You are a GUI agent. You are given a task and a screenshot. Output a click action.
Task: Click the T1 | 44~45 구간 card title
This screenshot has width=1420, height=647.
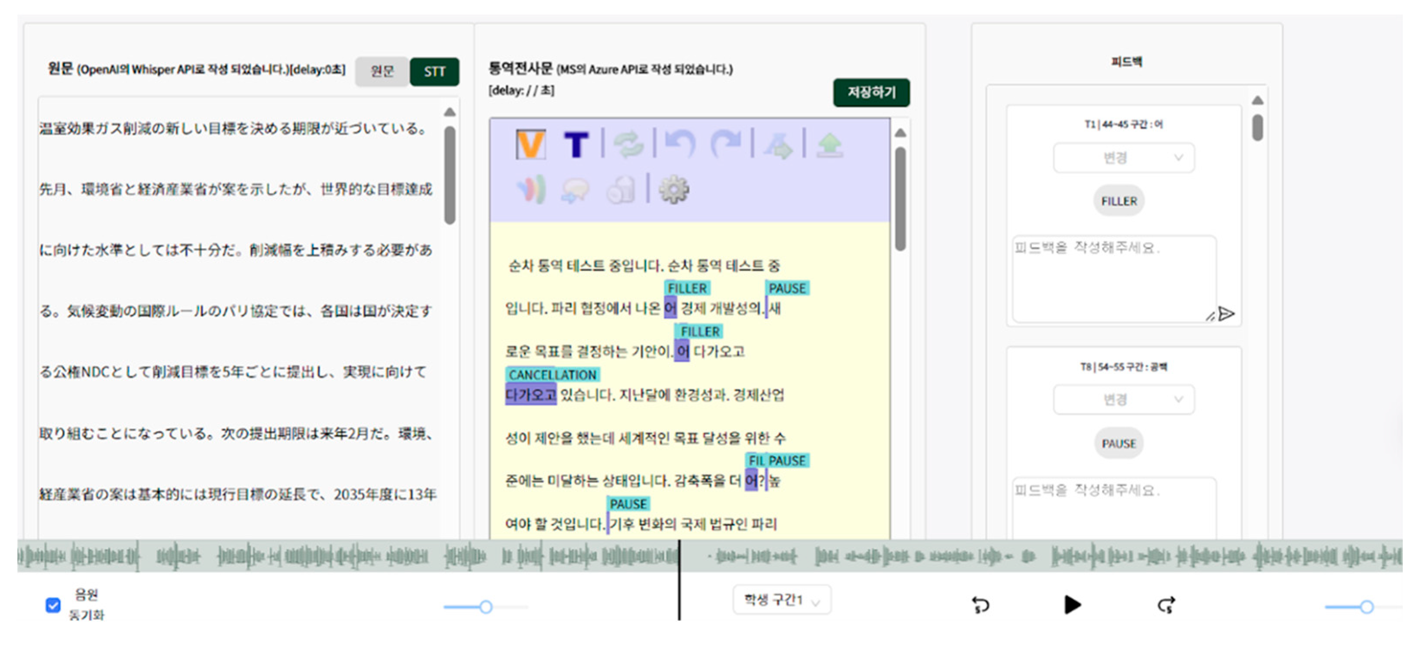coord(1123,125)
